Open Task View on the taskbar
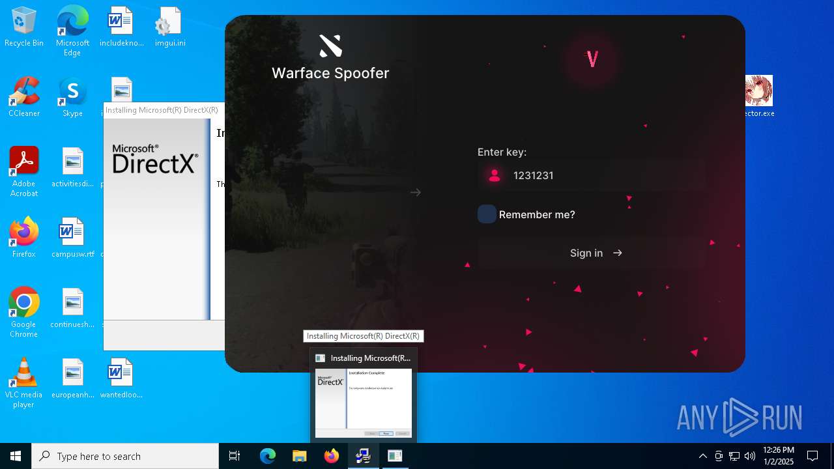The height and width of the screenshot is (469, 834). click(235, 456)
